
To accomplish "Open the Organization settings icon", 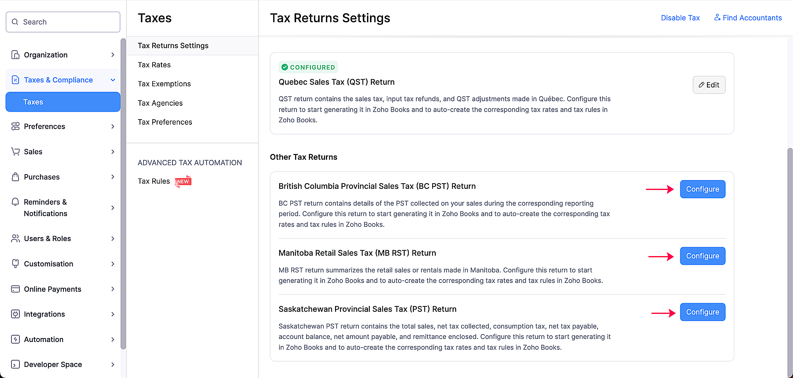I will (15, 55).
